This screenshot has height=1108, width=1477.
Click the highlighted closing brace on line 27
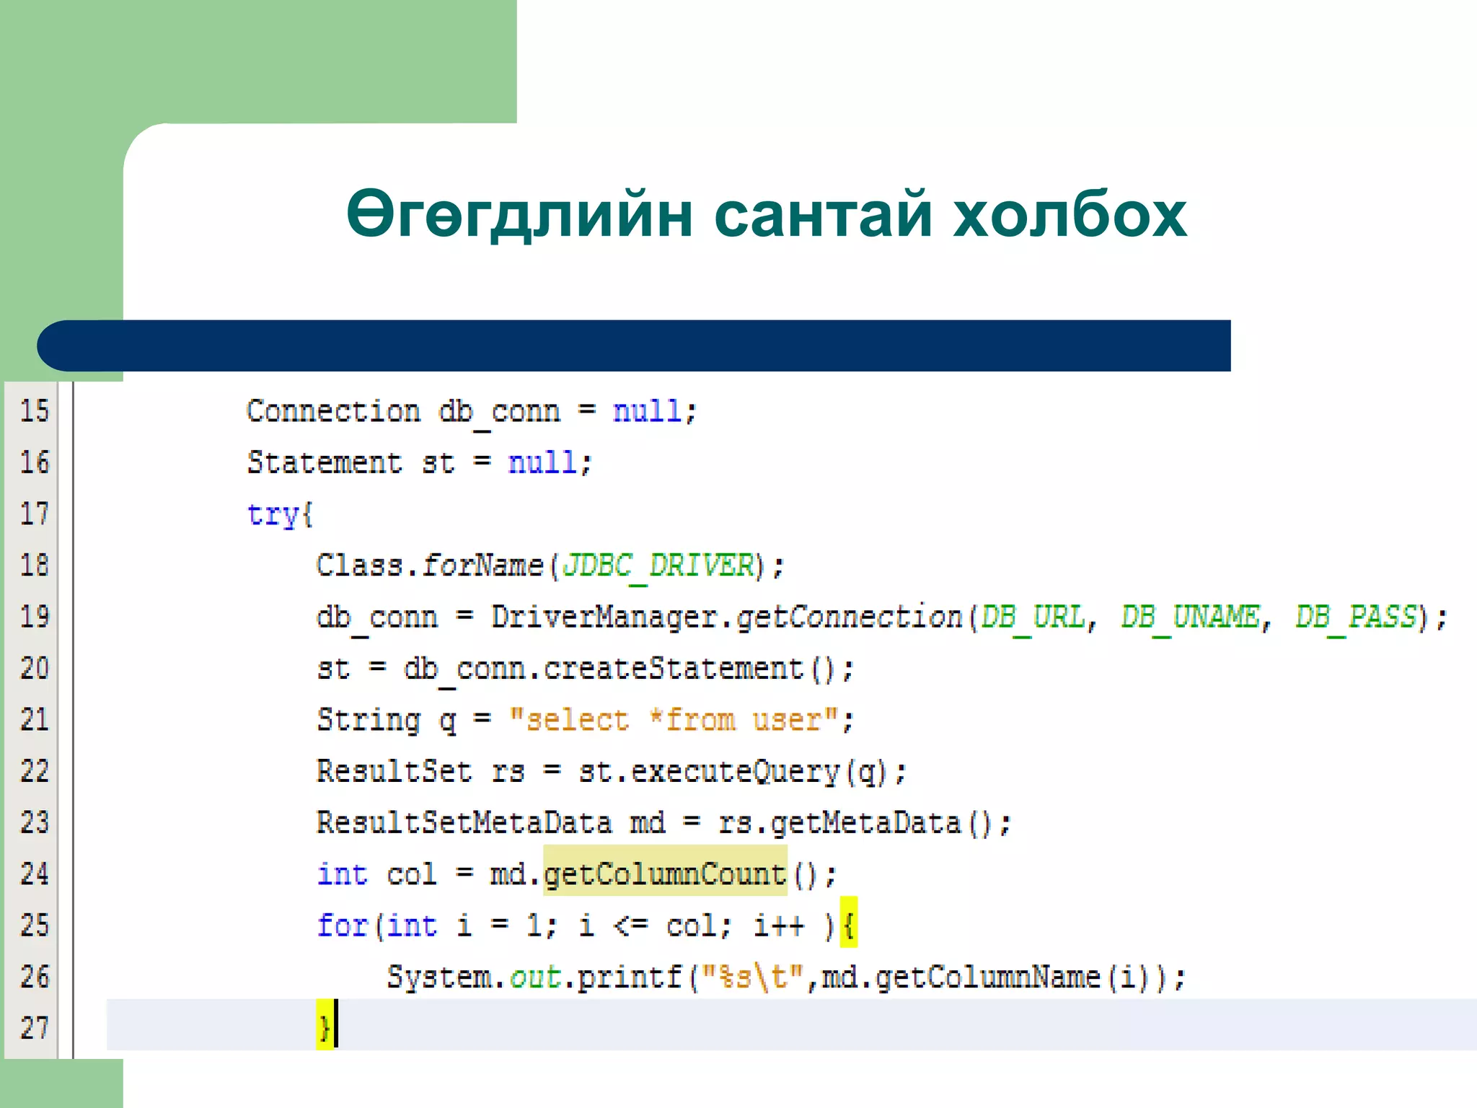(x=325, y=1025)
